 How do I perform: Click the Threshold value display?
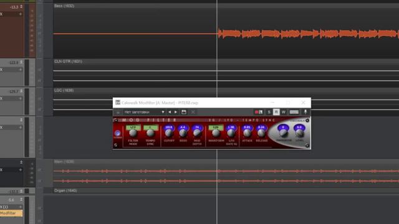coord(283,127)
